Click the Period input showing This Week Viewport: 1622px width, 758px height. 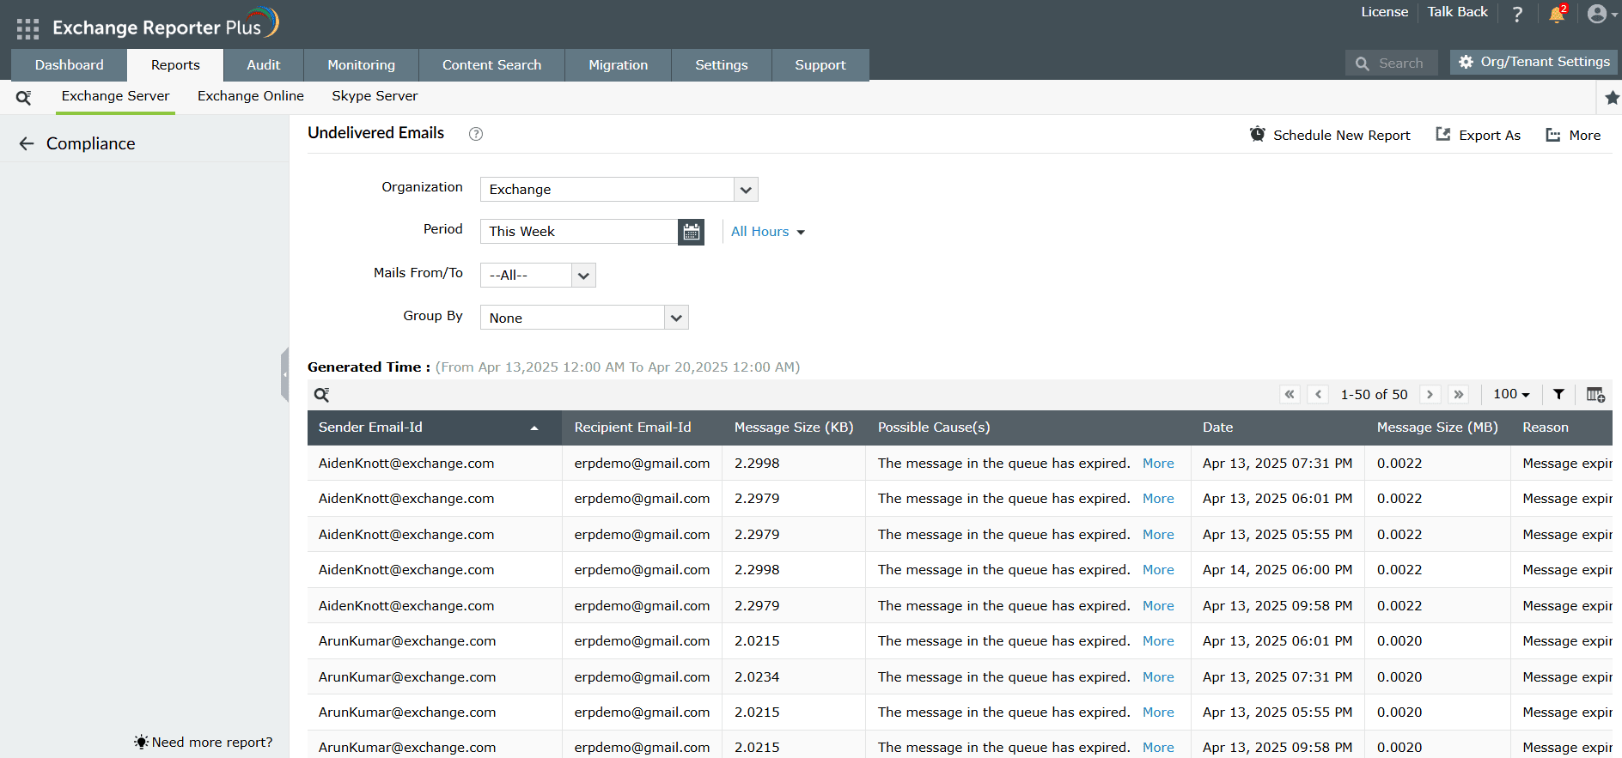click(x=579, y=232)
